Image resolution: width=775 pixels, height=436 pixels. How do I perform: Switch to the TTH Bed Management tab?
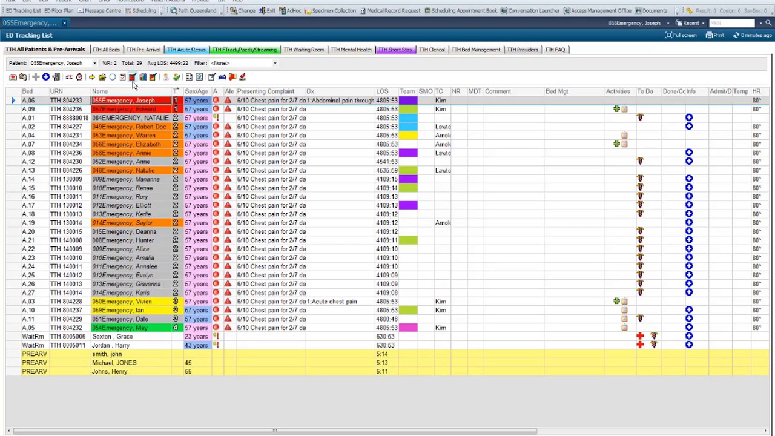pos(476,50)
